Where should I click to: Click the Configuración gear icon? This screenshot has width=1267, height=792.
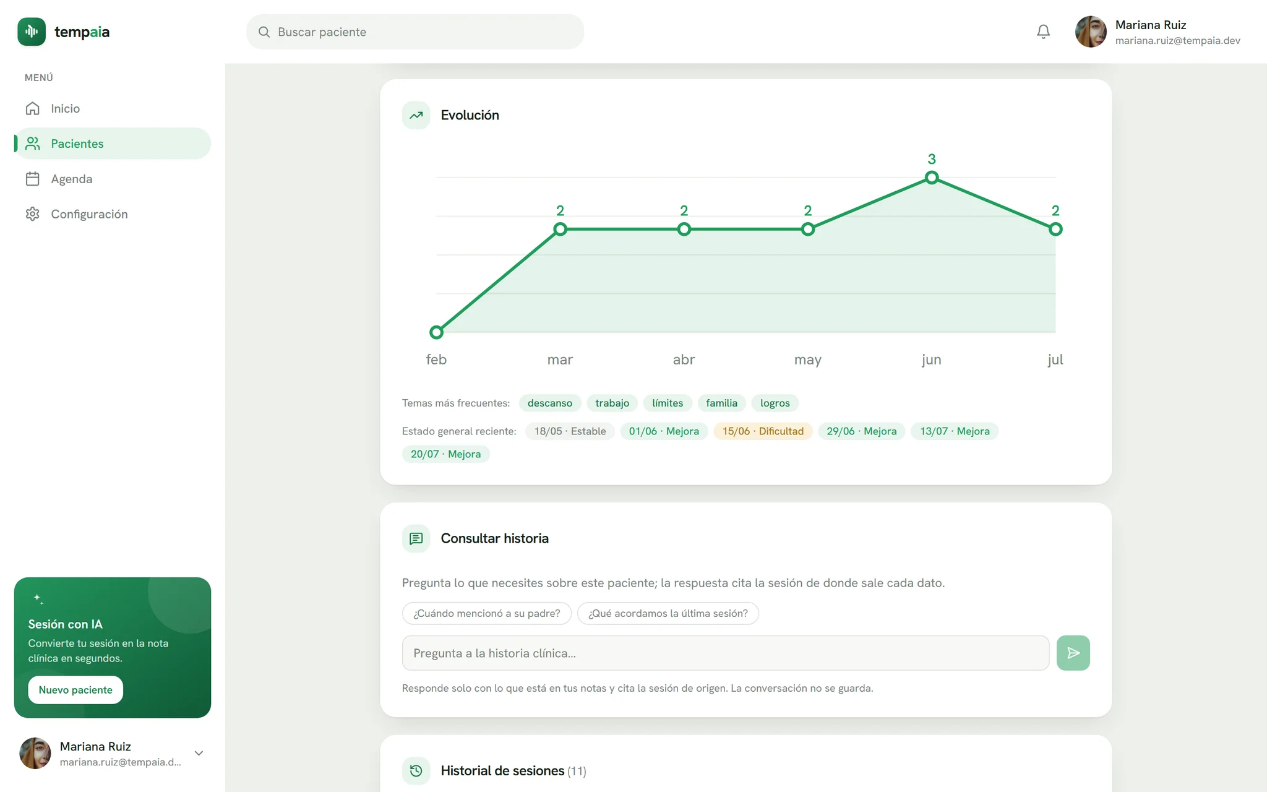point(33,214)
